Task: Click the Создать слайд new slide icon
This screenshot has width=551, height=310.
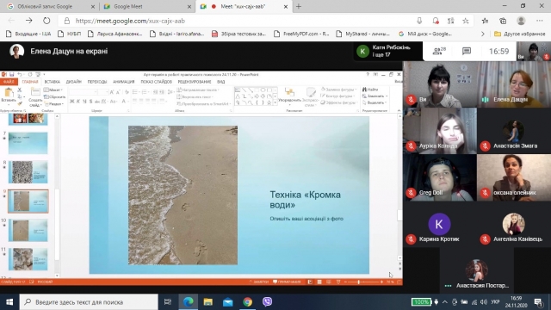Action: click(x=35, y=92)
